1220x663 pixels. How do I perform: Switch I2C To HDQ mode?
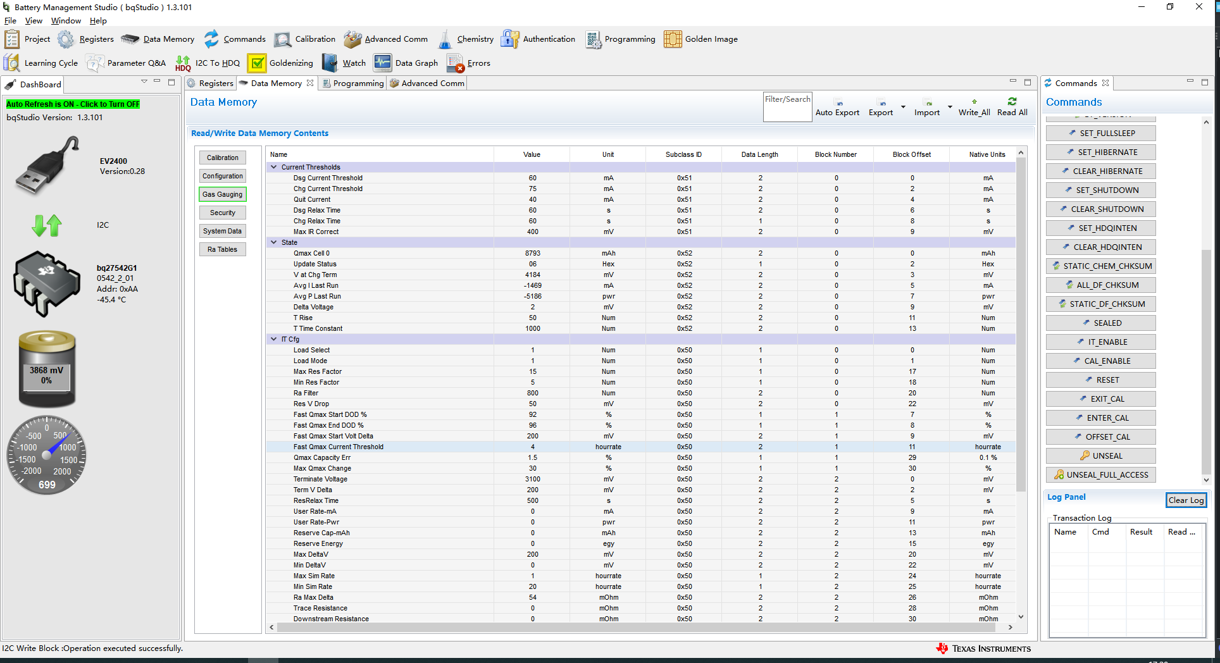pyautogui.click(x=208, y=63)
